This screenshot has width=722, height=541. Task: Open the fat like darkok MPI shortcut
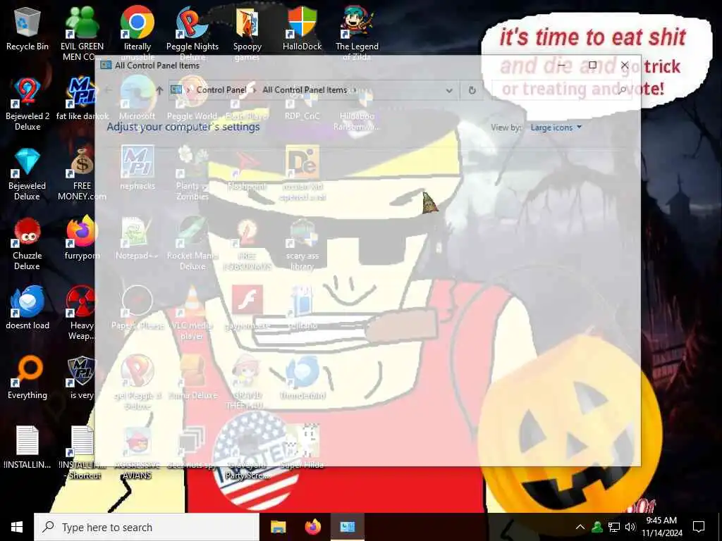click(x=82, y=99)
